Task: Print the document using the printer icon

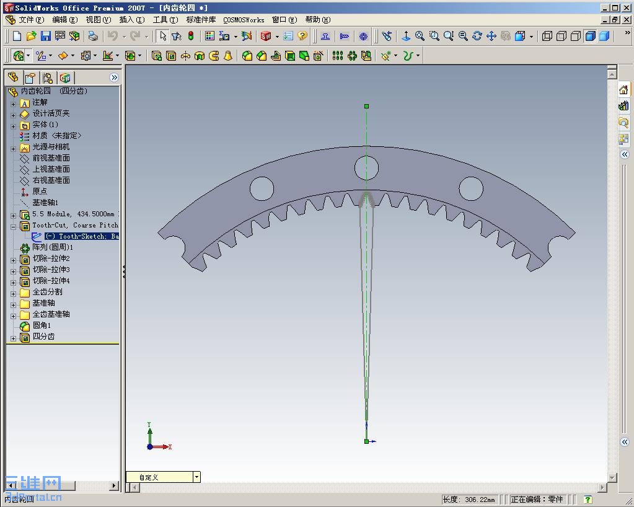Action: pyautogui.click(x=93, y=37)
